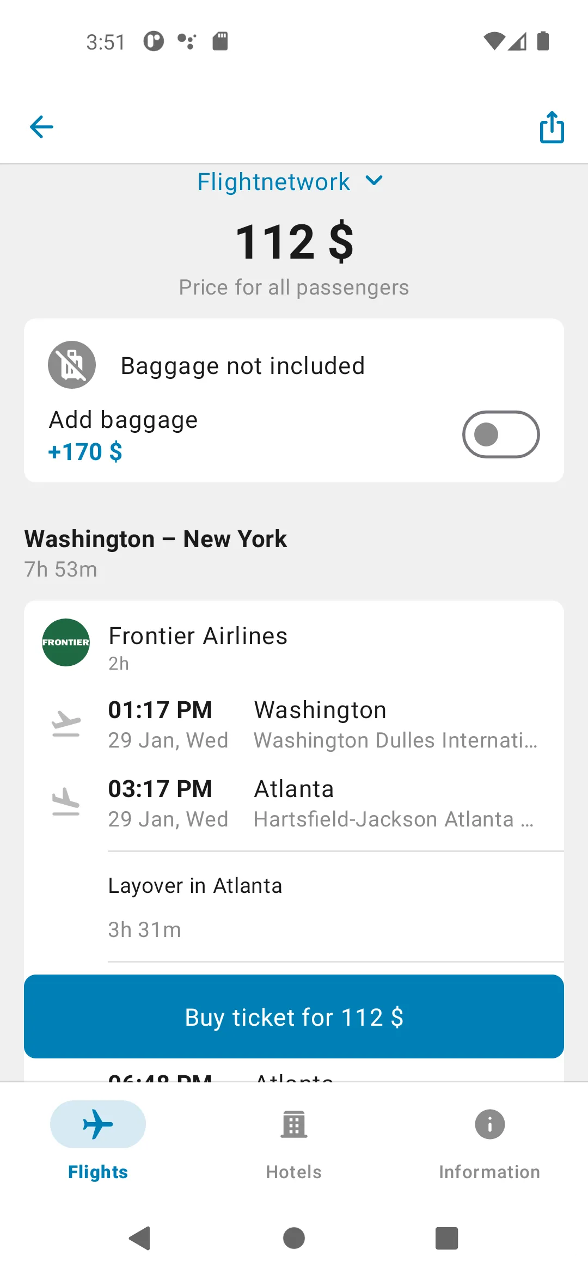Expand the Flightnetwork chevron
Image resolution: width=588 pixels, height=1274 pixels.
point(374,181)
